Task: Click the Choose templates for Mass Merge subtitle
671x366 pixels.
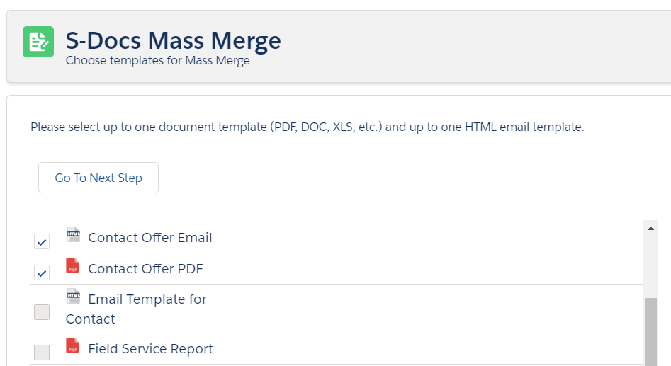Action: click(157, 60)
